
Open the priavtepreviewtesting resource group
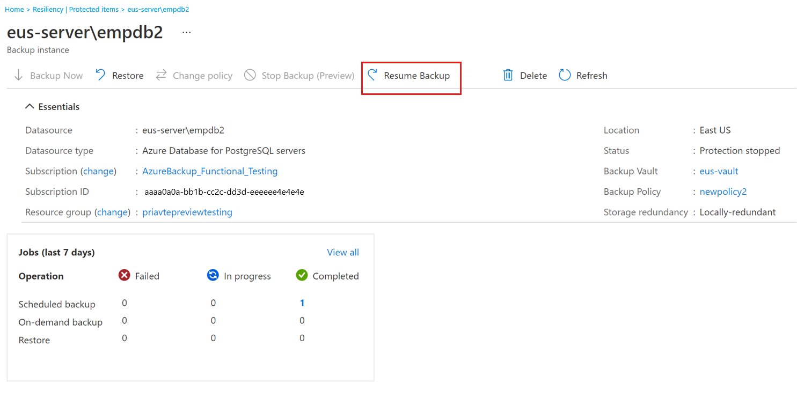click(187, 212)
